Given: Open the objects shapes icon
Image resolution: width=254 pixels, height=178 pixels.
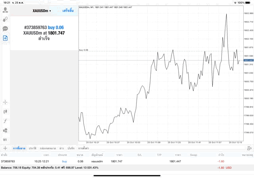Looking at the screenshot, I should tap(5, 130).
